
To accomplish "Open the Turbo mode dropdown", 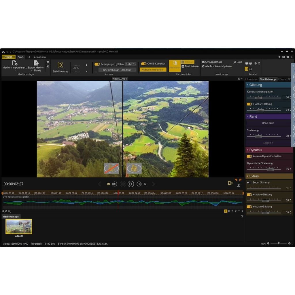I will 131,64.
